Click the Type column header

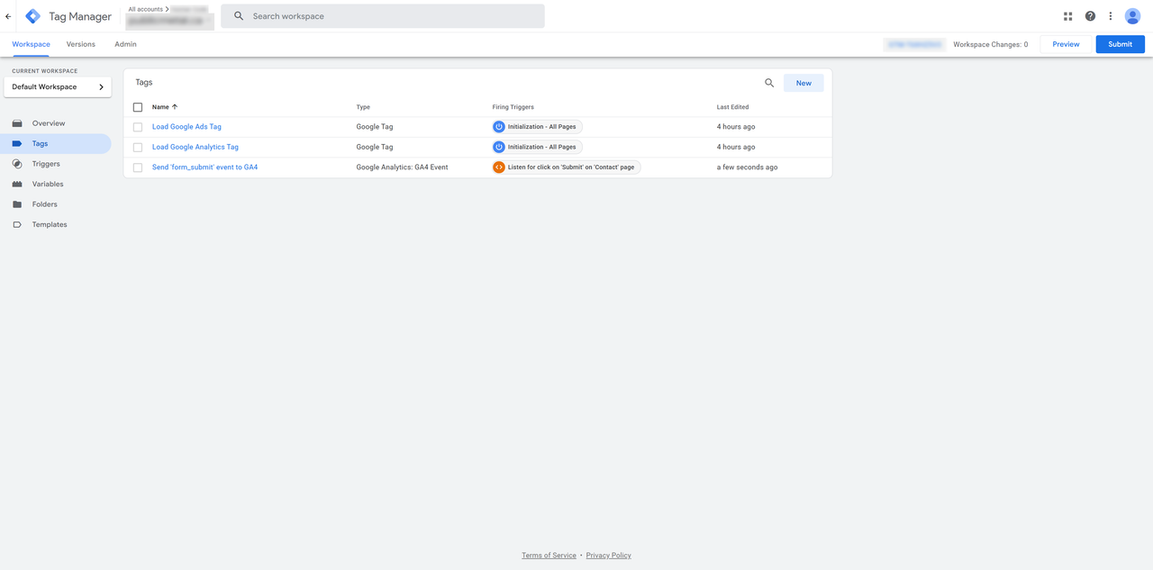tap(363, 107)
